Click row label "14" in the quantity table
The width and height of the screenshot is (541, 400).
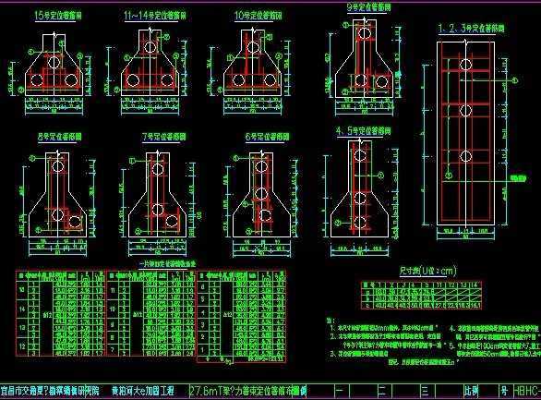pyautogui.click(x=22, y=309)
